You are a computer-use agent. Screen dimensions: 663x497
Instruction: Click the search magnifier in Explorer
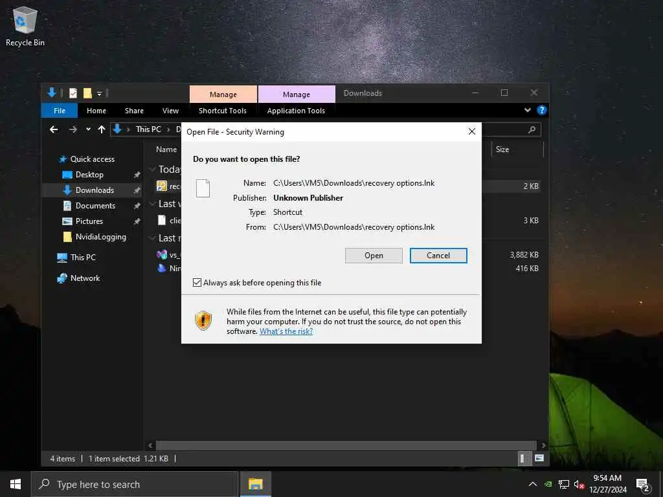(x=532, y=129)
